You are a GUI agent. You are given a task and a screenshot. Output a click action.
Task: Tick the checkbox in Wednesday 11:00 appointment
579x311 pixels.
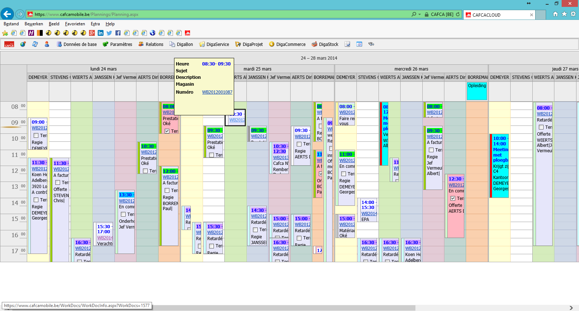pyautogui.click(x=344, y=174)
